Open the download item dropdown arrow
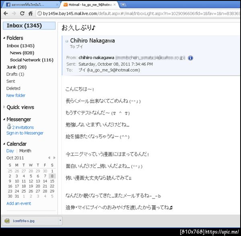This screenshot has height=236, width=241. pos(60,220)
